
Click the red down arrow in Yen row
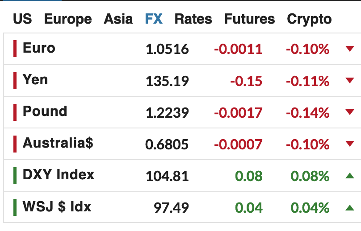(x=350, y=80)
